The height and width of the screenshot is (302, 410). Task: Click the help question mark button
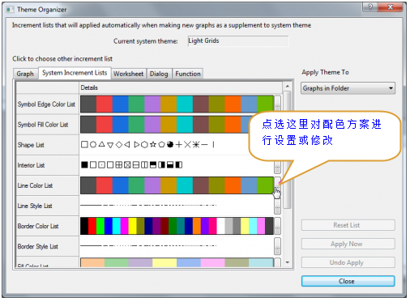coord(370,6)
